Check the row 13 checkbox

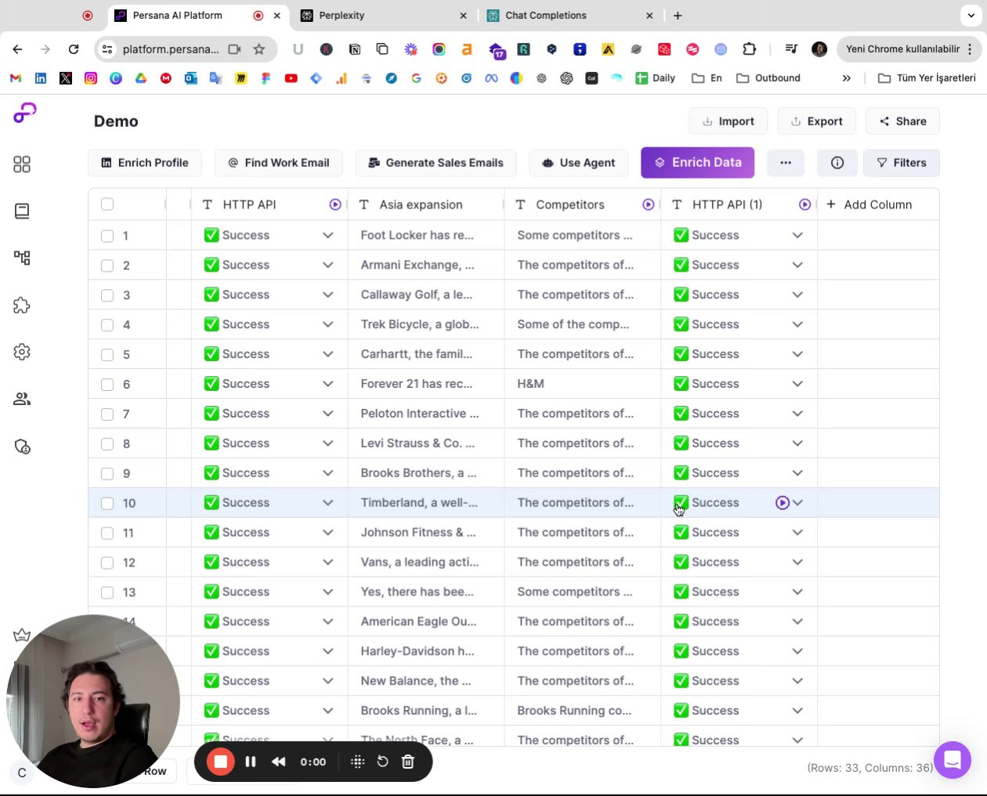107,593
